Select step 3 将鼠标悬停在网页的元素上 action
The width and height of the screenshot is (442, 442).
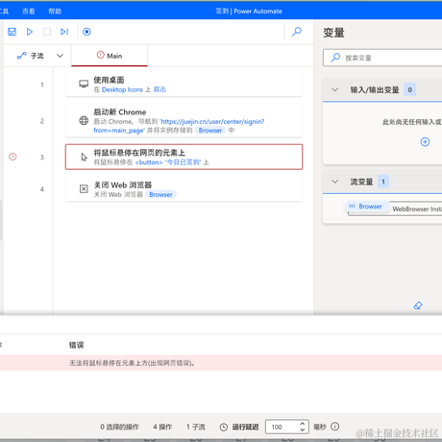click(x=184, y=157)
